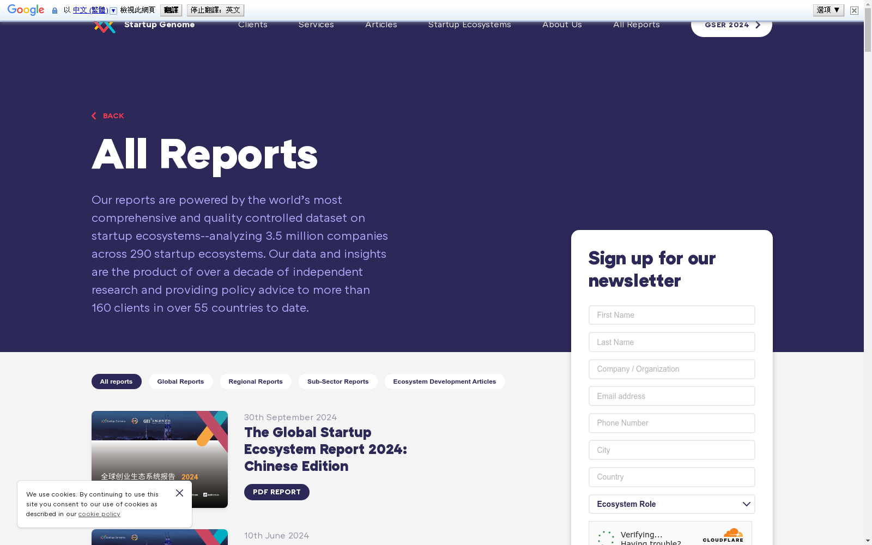
Task: Select the Global Reports filter tab
Action: 180,381
